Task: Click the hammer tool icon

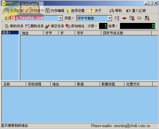Action: pos(147,18)
